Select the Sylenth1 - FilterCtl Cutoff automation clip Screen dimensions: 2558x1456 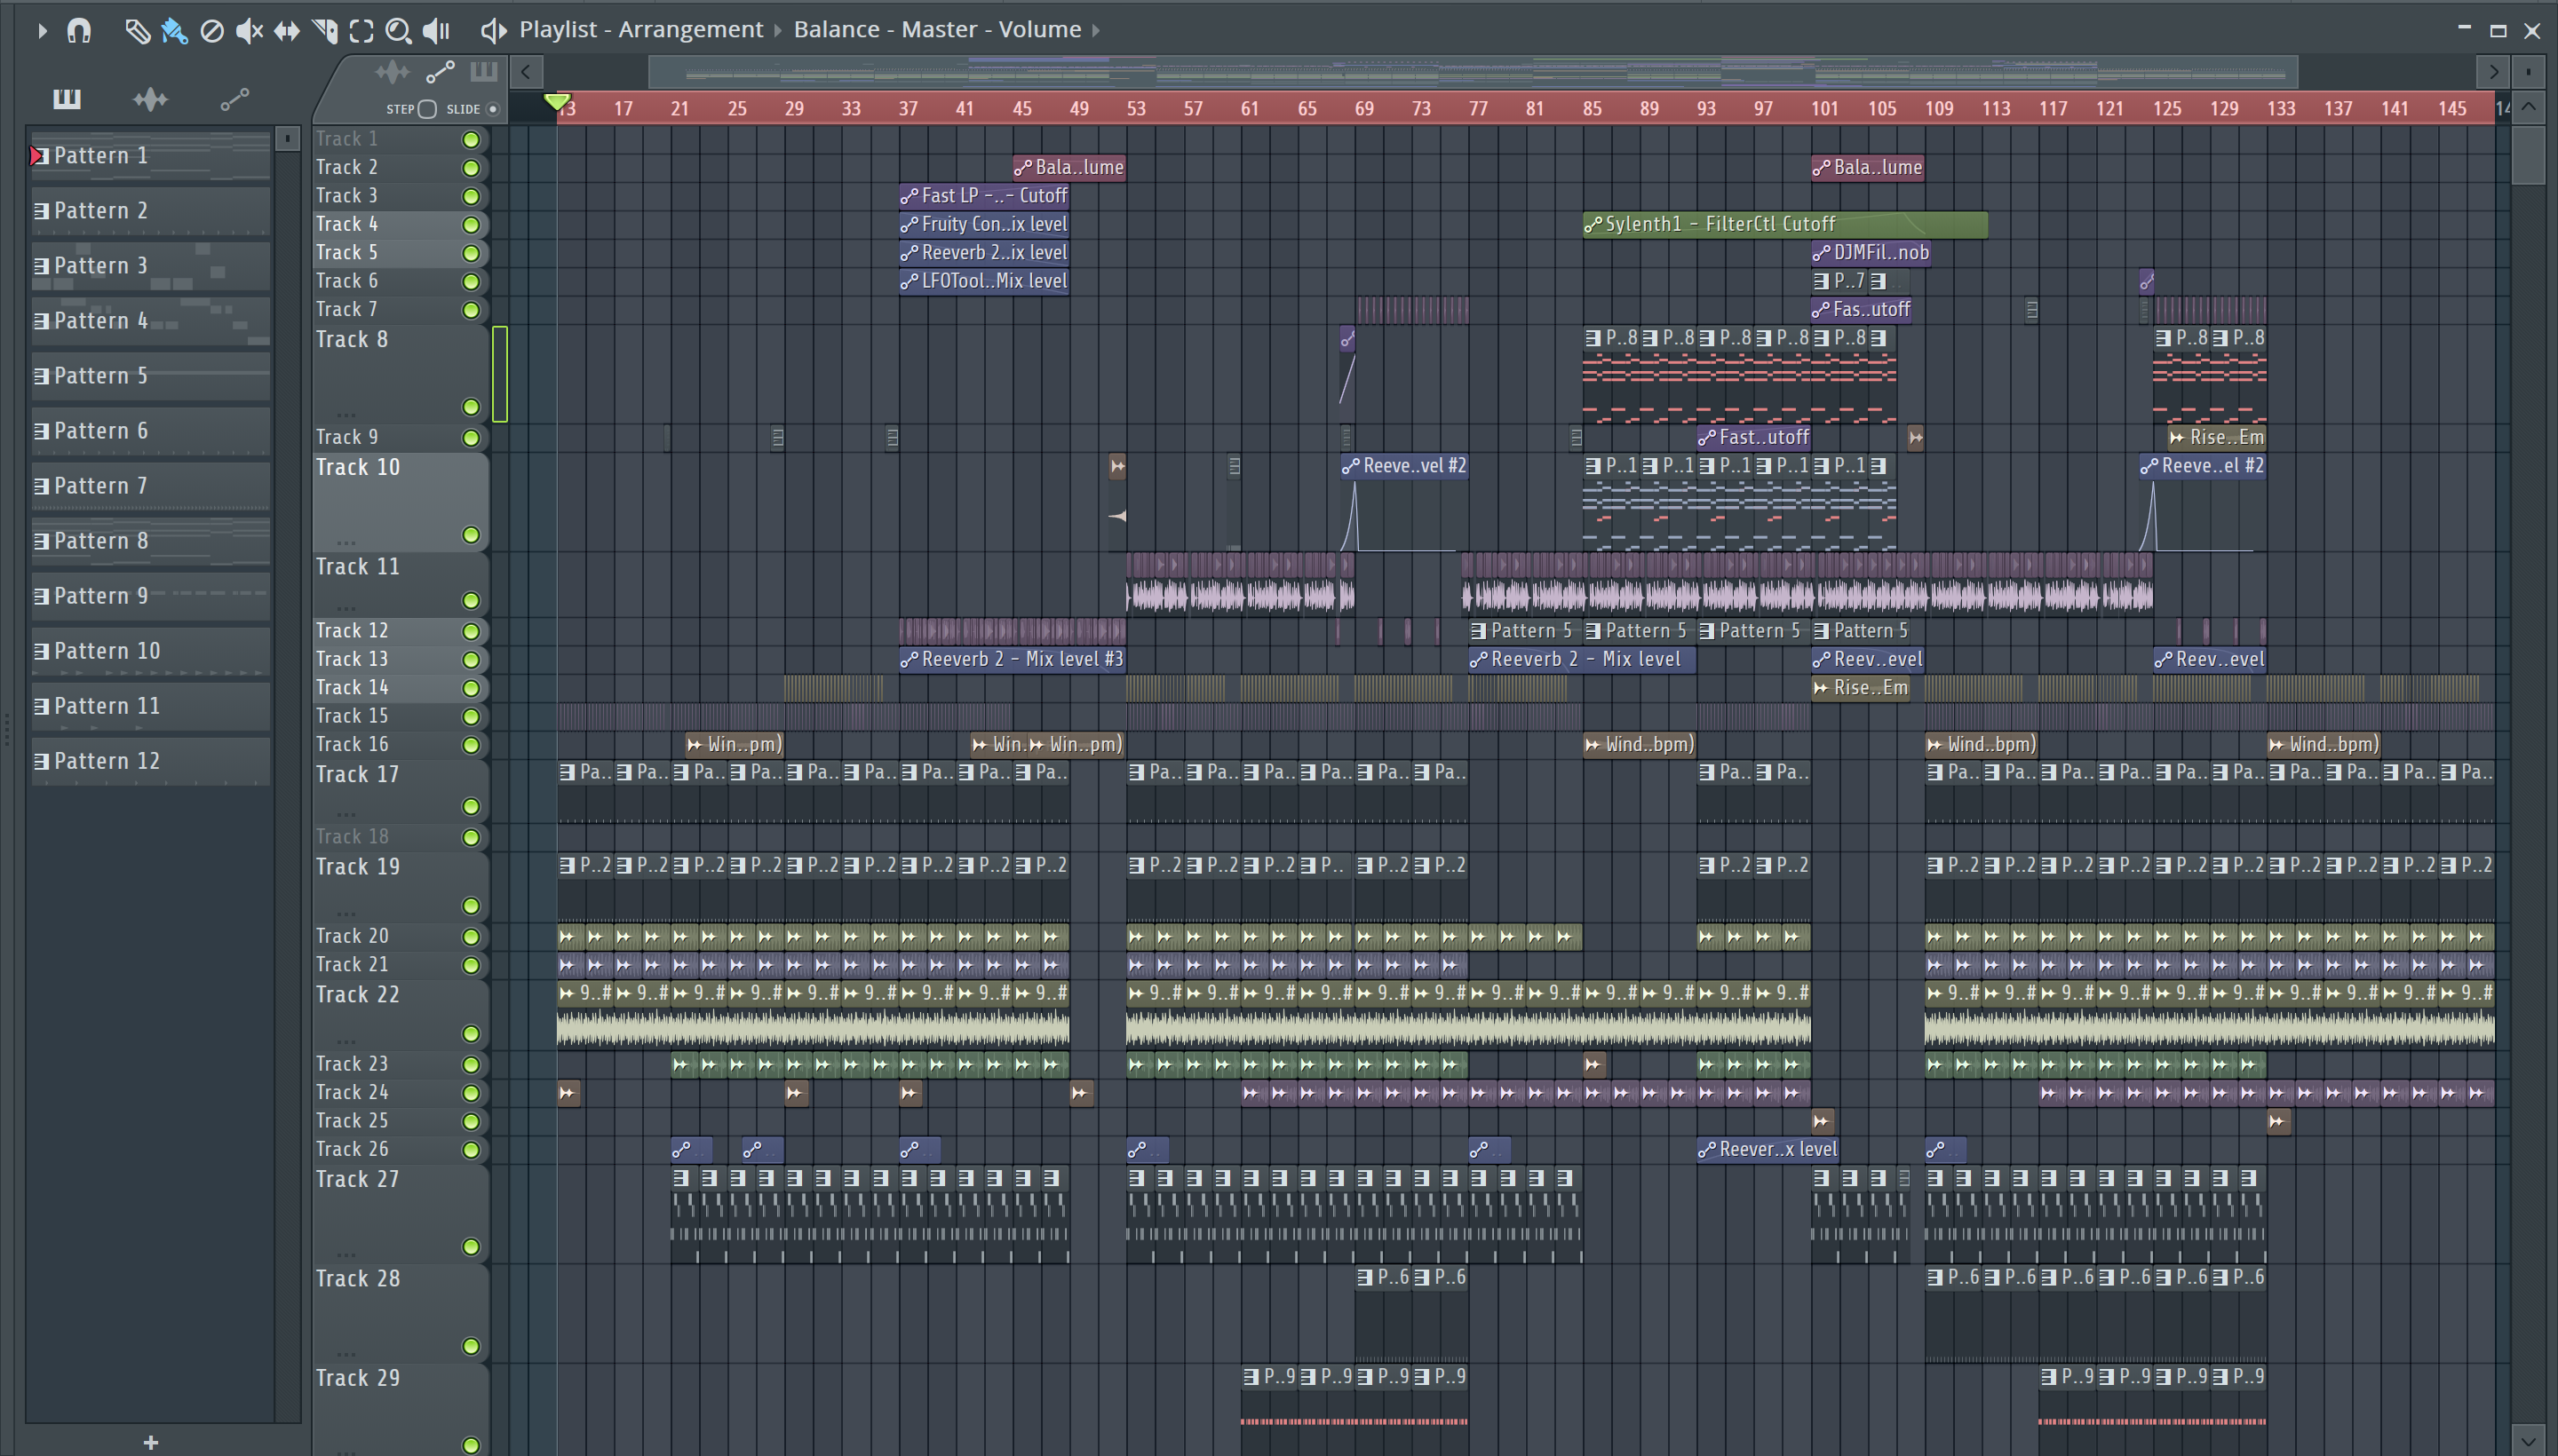point(1784,224)
